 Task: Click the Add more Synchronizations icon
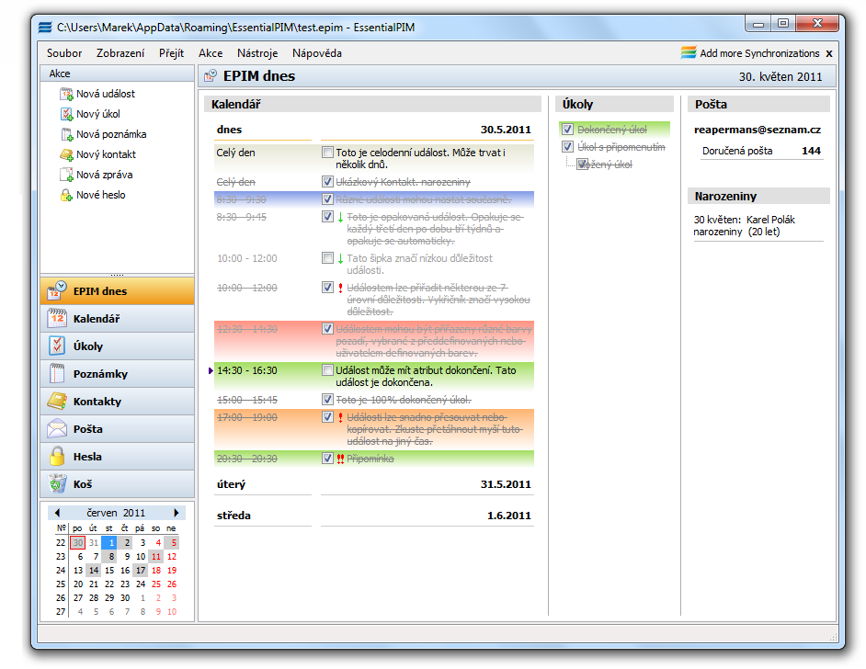689,52
